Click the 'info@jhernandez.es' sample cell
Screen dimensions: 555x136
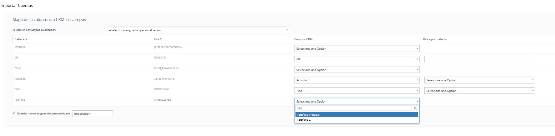pyautogui.click(x=166, y=68)
